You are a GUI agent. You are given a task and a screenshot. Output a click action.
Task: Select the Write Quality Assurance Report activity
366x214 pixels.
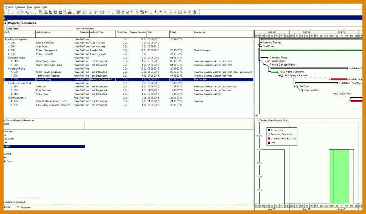click(128, 101)
